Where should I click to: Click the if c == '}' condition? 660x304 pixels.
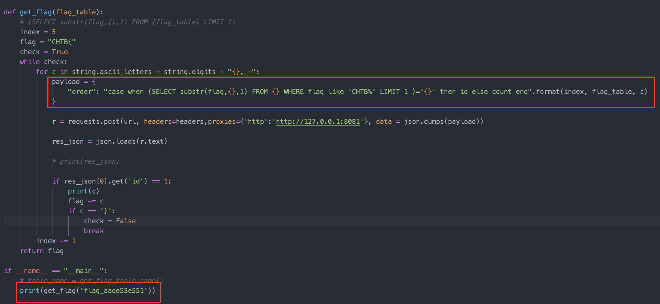click(x=92, y=211)
